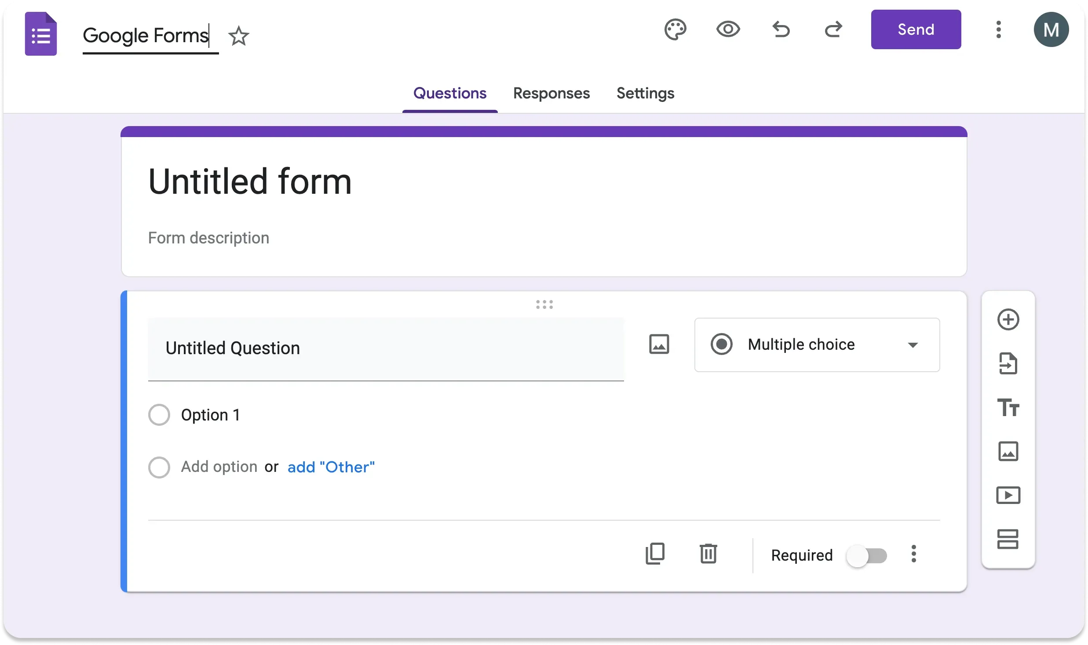Insert an image via the sidebar icon

coord(1009,452)
